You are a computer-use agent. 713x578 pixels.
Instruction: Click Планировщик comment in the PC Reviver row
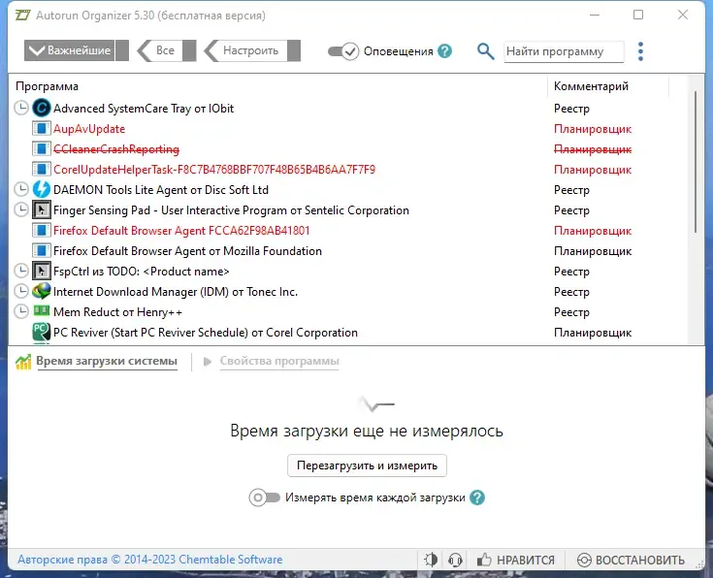point(593,333)
